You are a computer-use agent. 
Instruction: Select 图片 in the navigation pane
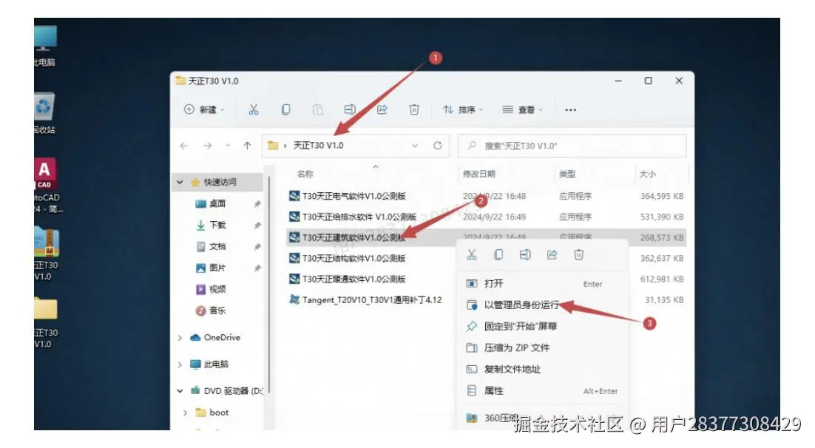click(x=217, y=268)
